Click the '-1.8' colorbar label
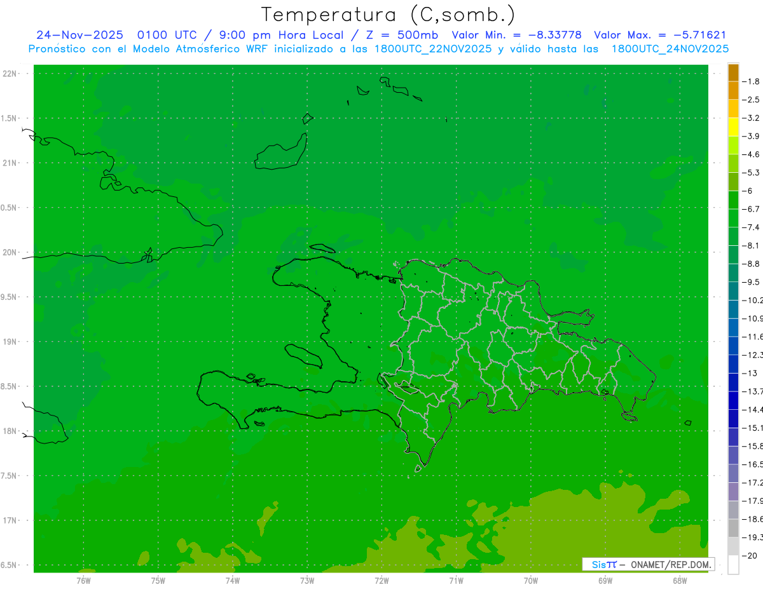The image size is (763, 589). tap(751, 81)
